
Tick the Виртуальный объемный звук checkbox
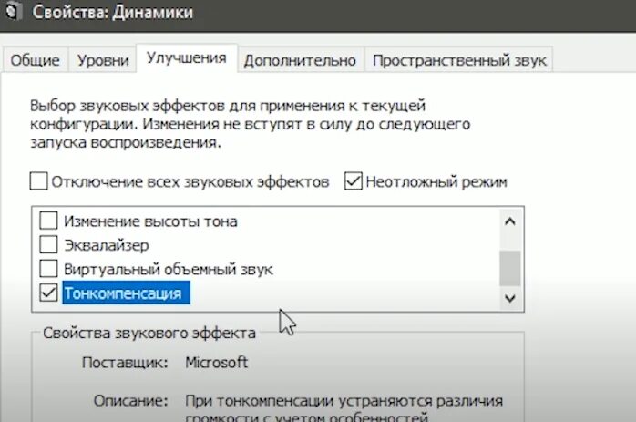click(x=48, y=269)
